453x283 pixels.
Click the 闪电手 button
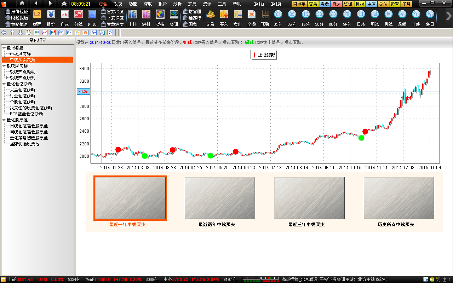(299, 4)
